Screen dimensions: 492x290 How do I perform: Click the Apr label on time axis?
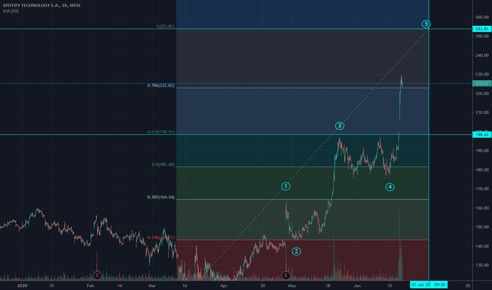[224, 286]
